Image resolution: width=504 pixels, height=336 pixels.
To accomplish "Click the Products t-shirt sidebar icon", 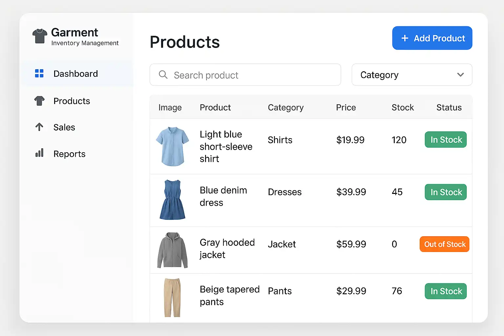I will point(39,101).
